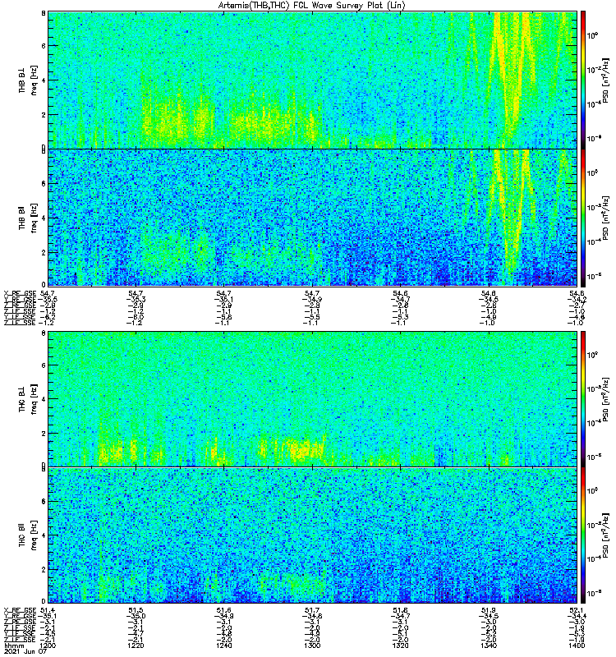The width and height of the screenshot is (616, 657).
Task: Click the 'PSD [nT²/Hz]' label of the THC B⊥ color bar
Action: 605,399
